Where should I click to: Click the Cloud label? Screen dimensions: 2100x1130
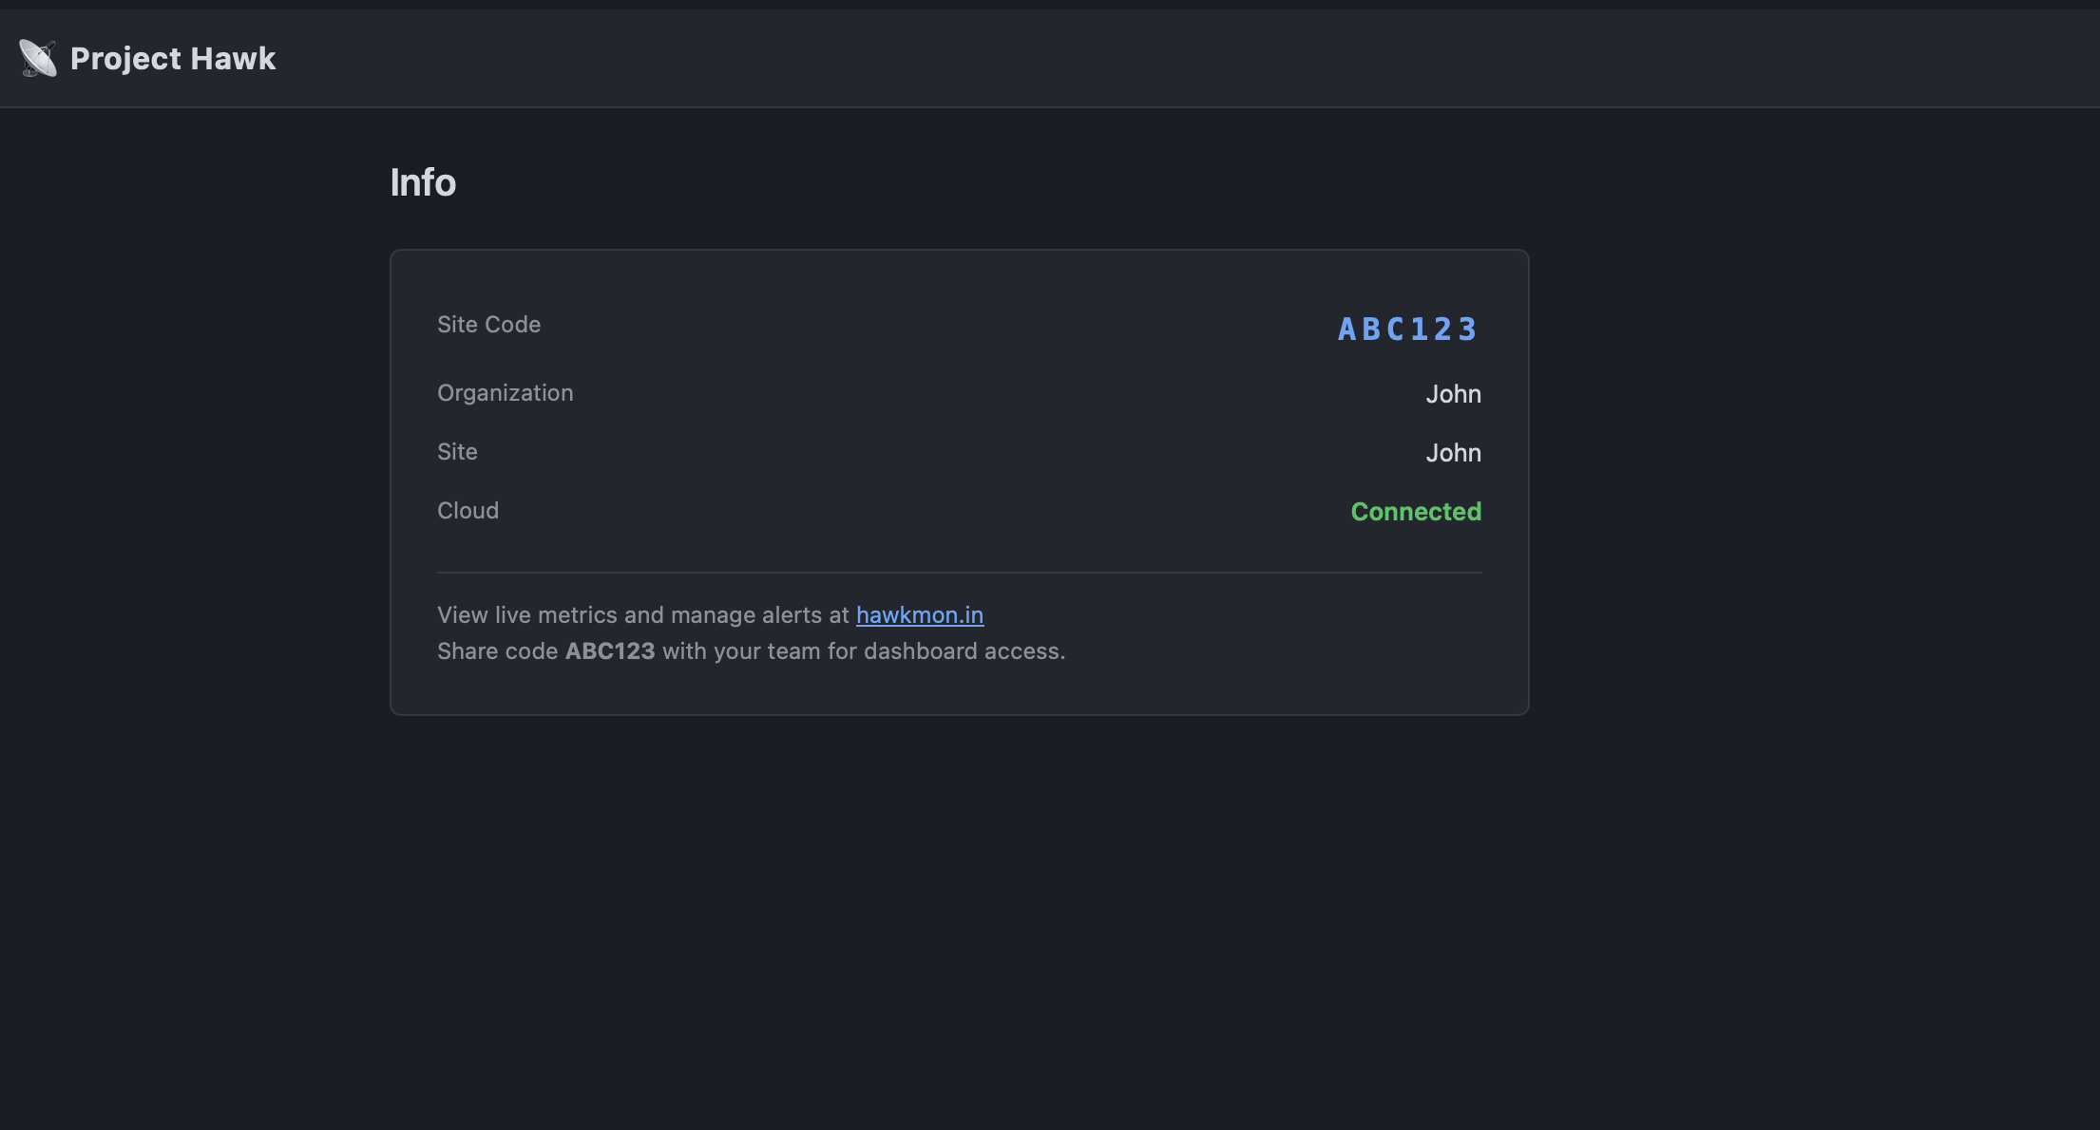point(468,511)
